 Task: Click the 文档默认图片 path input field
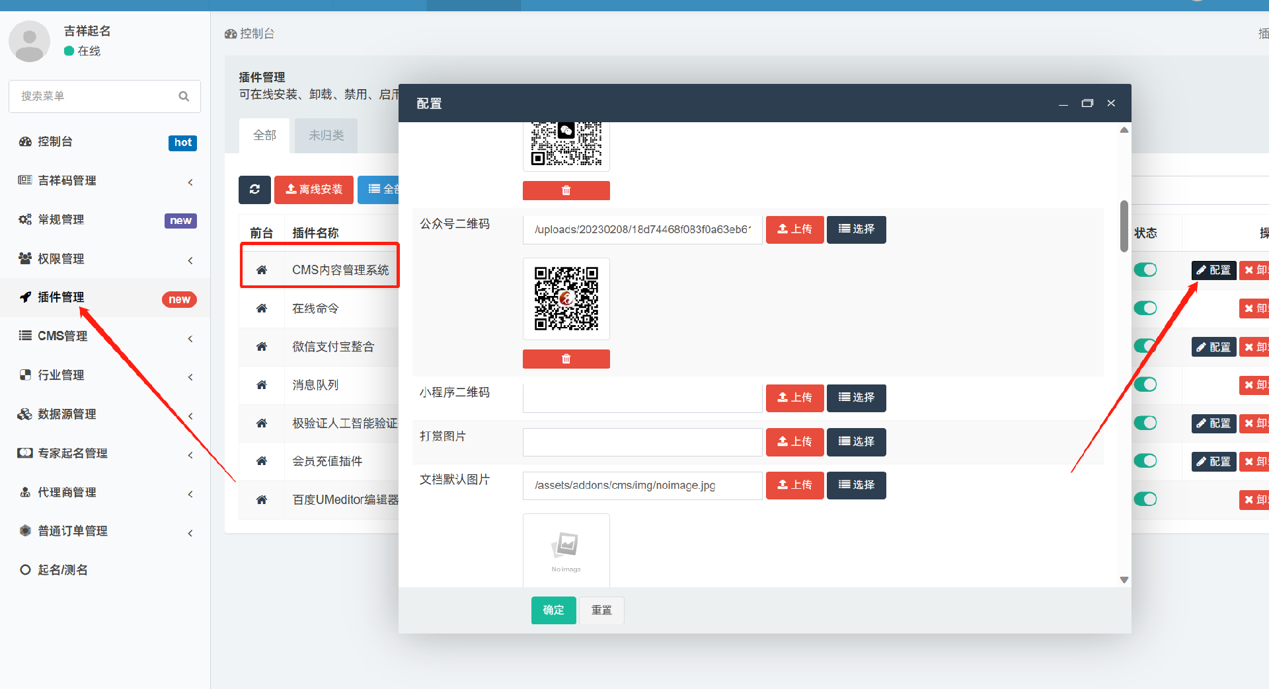642,486
